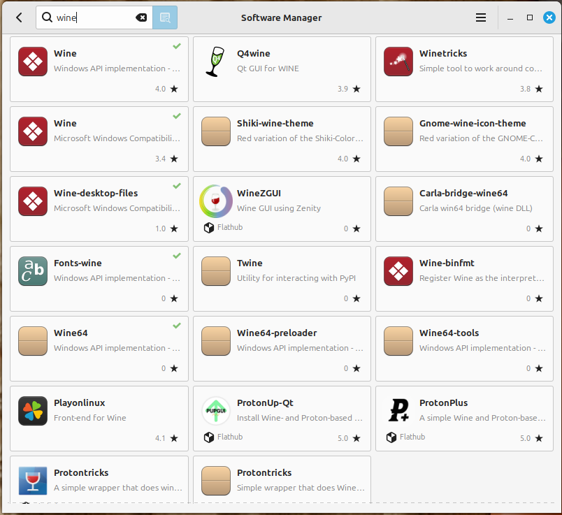Screen dimensions: 562x515
Task: Open the Winetricks magic wand icon
Action: [x=398, y=61]
